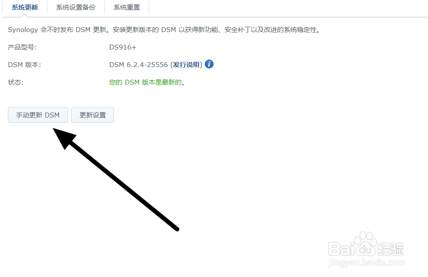428x277 pixels.
Task: Select the DS916+ product model text
Action: [122, 47]
